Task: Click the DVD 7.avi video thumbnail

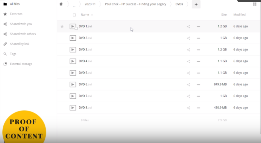Action: pyautogui.click(x=73, y=96)
